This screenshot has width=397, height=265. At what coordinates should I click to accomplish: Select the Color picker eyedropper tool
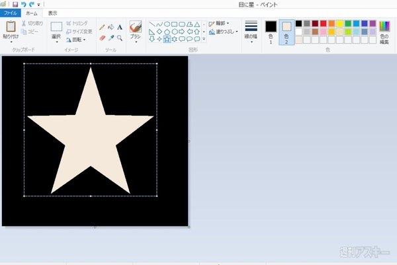(x=110, y=38)
